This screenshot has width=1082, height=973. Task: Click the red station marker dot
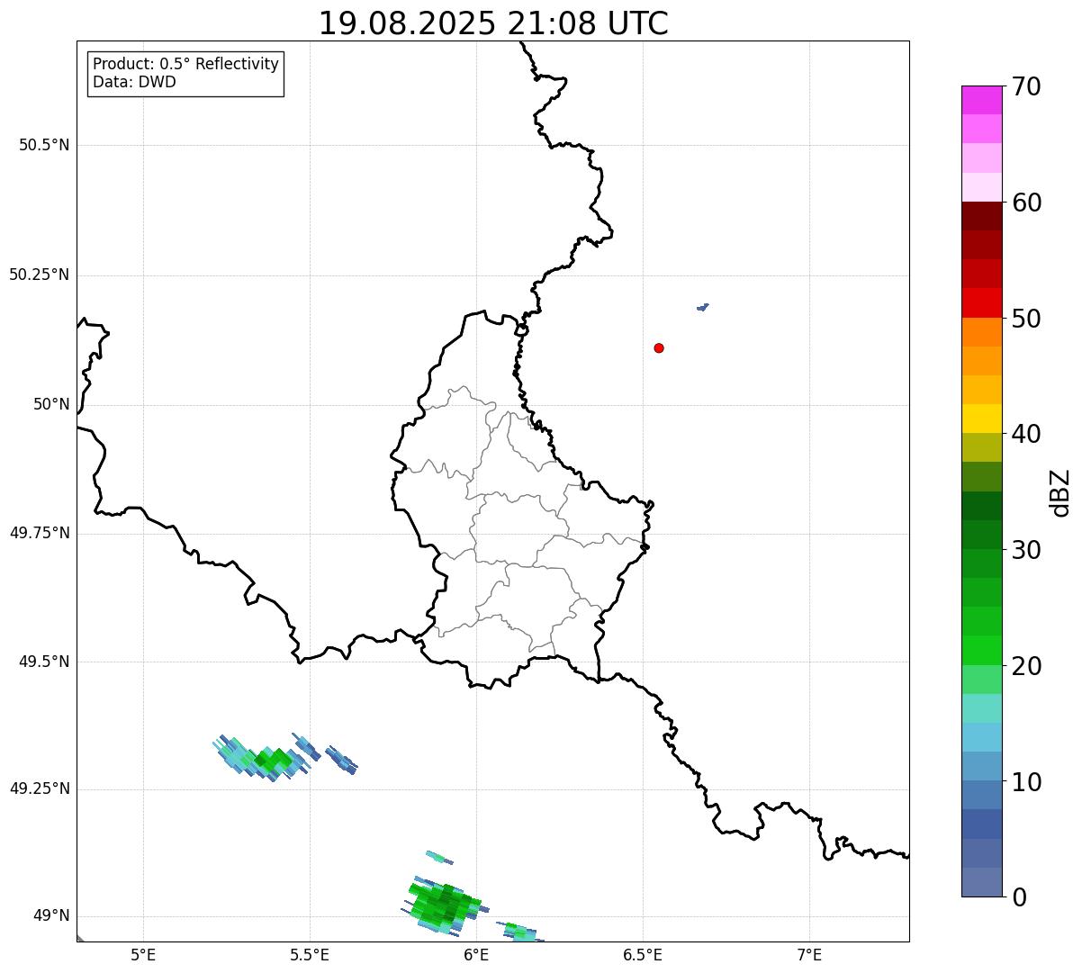click(659, 347)
